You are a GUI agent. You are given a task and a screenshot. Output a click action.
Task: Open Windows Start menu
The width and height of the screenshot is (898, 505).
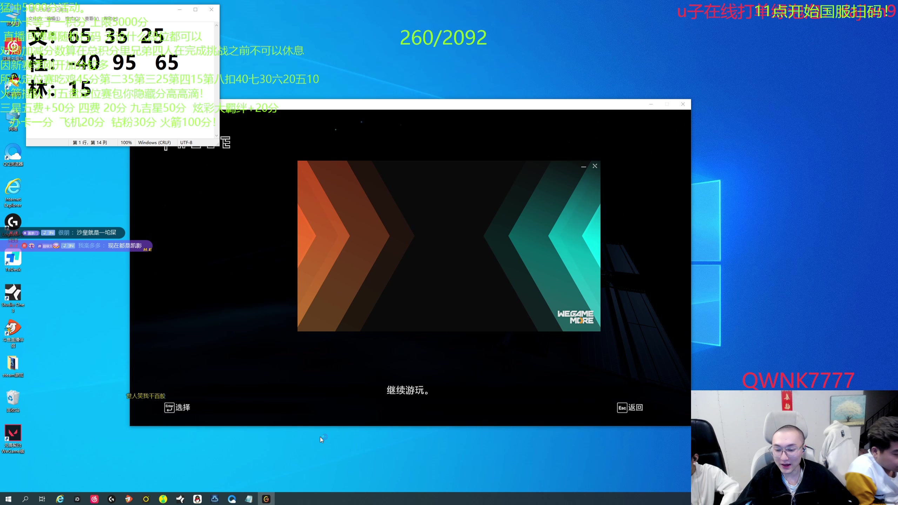8,499
